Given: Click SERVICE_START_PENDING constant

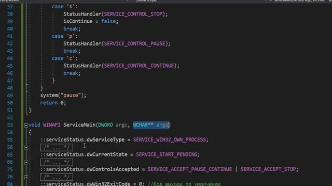Looking at the screenshot, I should pyautogui.click(x=167, y=154).
